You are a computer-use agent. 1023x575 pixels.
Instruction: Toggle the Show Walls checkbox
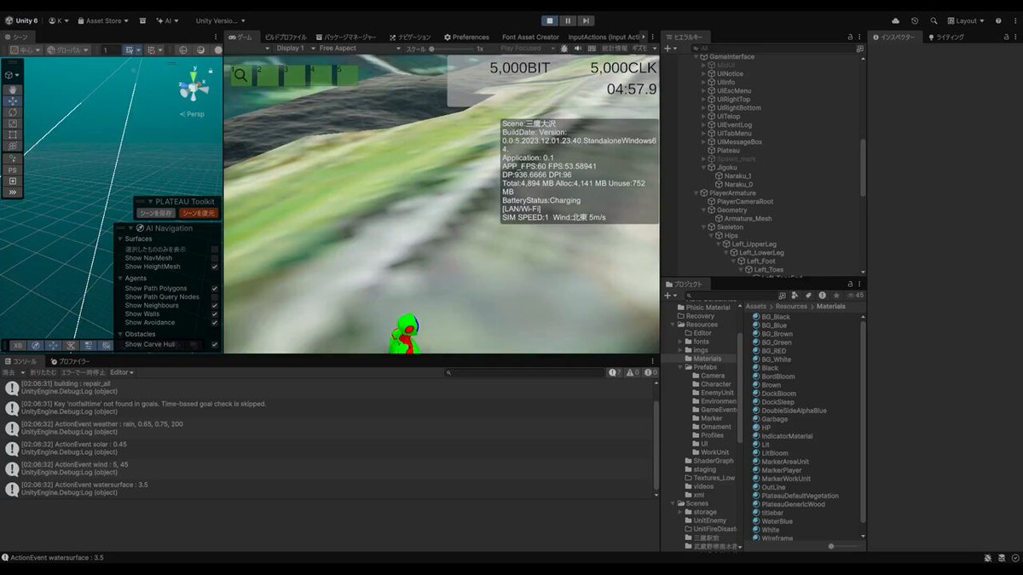tap(215, 314)
